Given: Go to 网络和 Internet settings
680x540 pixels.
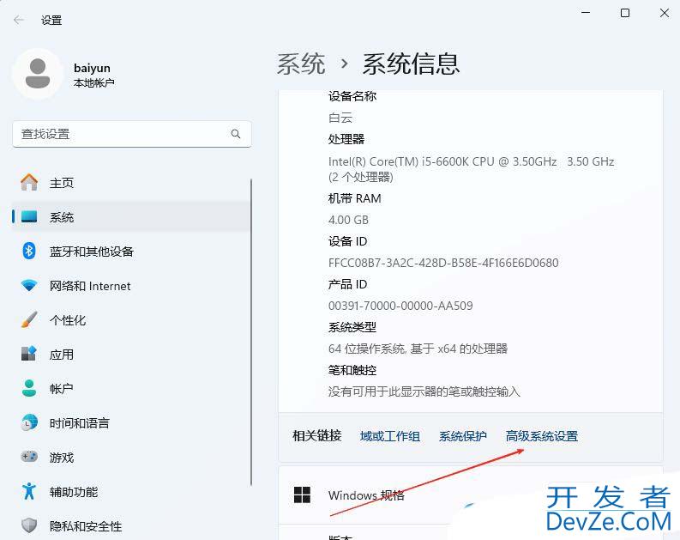Looking at the screenshot, I should pyautogui.click(x=131, y=286).
